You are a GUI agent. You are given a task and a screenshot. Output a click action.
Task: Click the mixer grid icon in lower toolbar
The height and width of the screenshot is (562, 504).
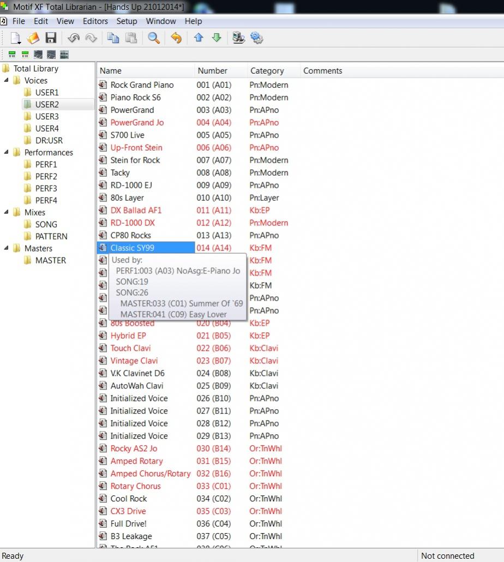coord(64,55)
